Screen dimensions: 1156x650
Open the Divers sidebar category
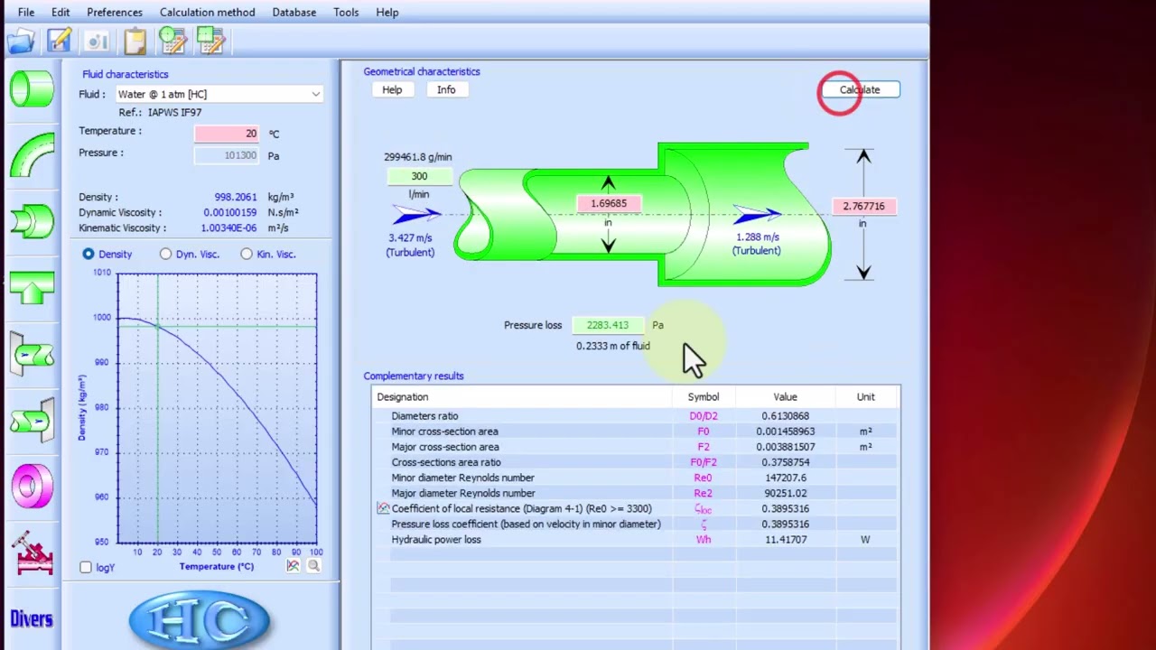32,619
